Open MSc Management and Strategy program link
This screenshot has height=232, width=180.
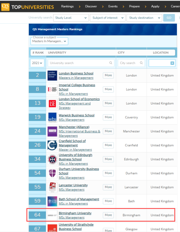(75, 105)
